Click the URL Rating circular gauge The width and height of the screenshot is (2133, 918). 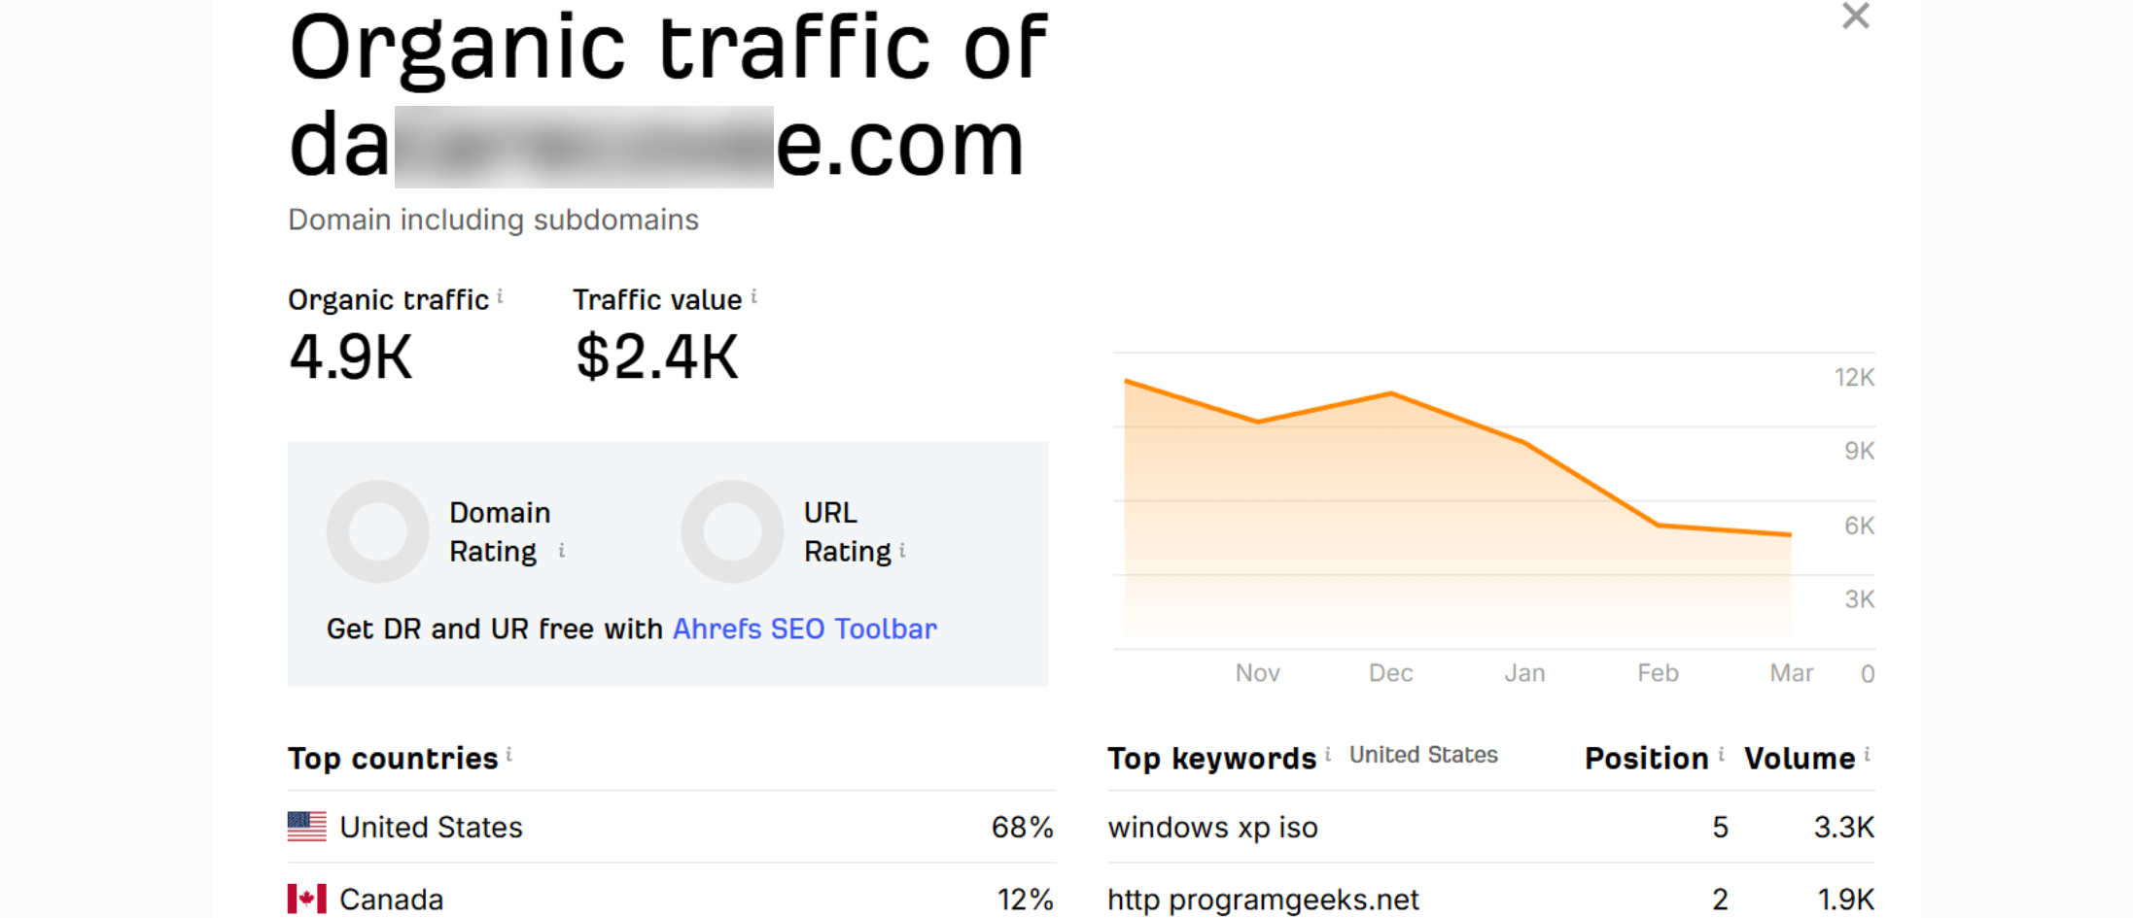(732, 531)
